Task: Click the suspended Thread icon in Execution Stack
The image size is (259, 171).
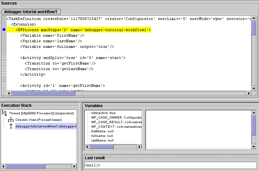Action: [x=5, y=113]
